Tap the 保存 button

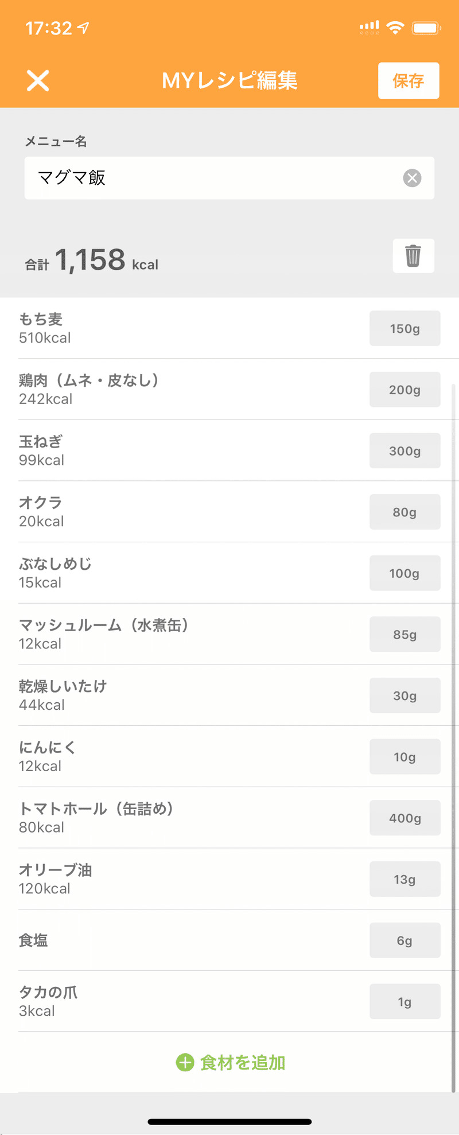[x=409, y=81]
